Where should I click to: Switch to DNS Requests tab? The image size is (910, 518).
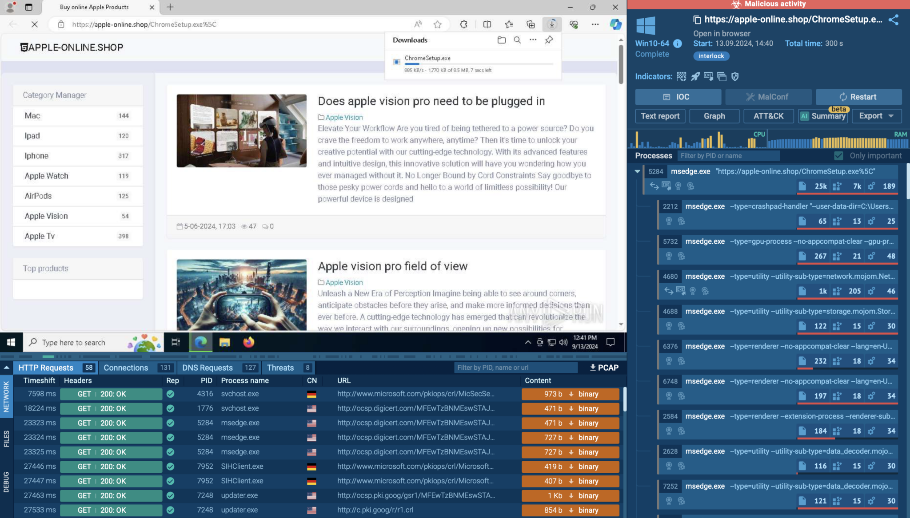[x=207, y=368]
